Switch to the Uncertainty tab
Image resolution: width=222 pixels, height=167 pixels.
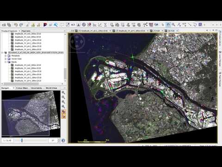(x=37, y=88)
